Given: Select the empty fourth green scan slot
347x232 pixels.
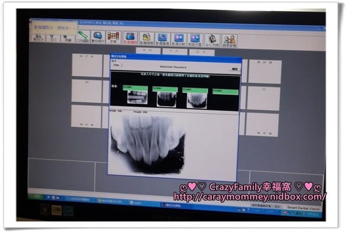Looking at the screenshot, I should (x=226, y=92).
